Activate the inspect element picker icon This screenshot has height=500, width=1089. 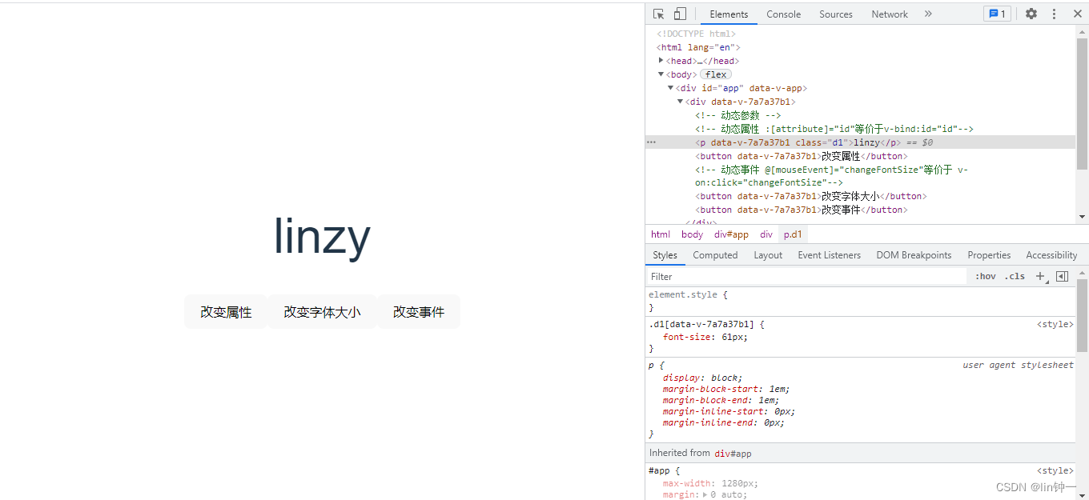[x=658, y=14]
